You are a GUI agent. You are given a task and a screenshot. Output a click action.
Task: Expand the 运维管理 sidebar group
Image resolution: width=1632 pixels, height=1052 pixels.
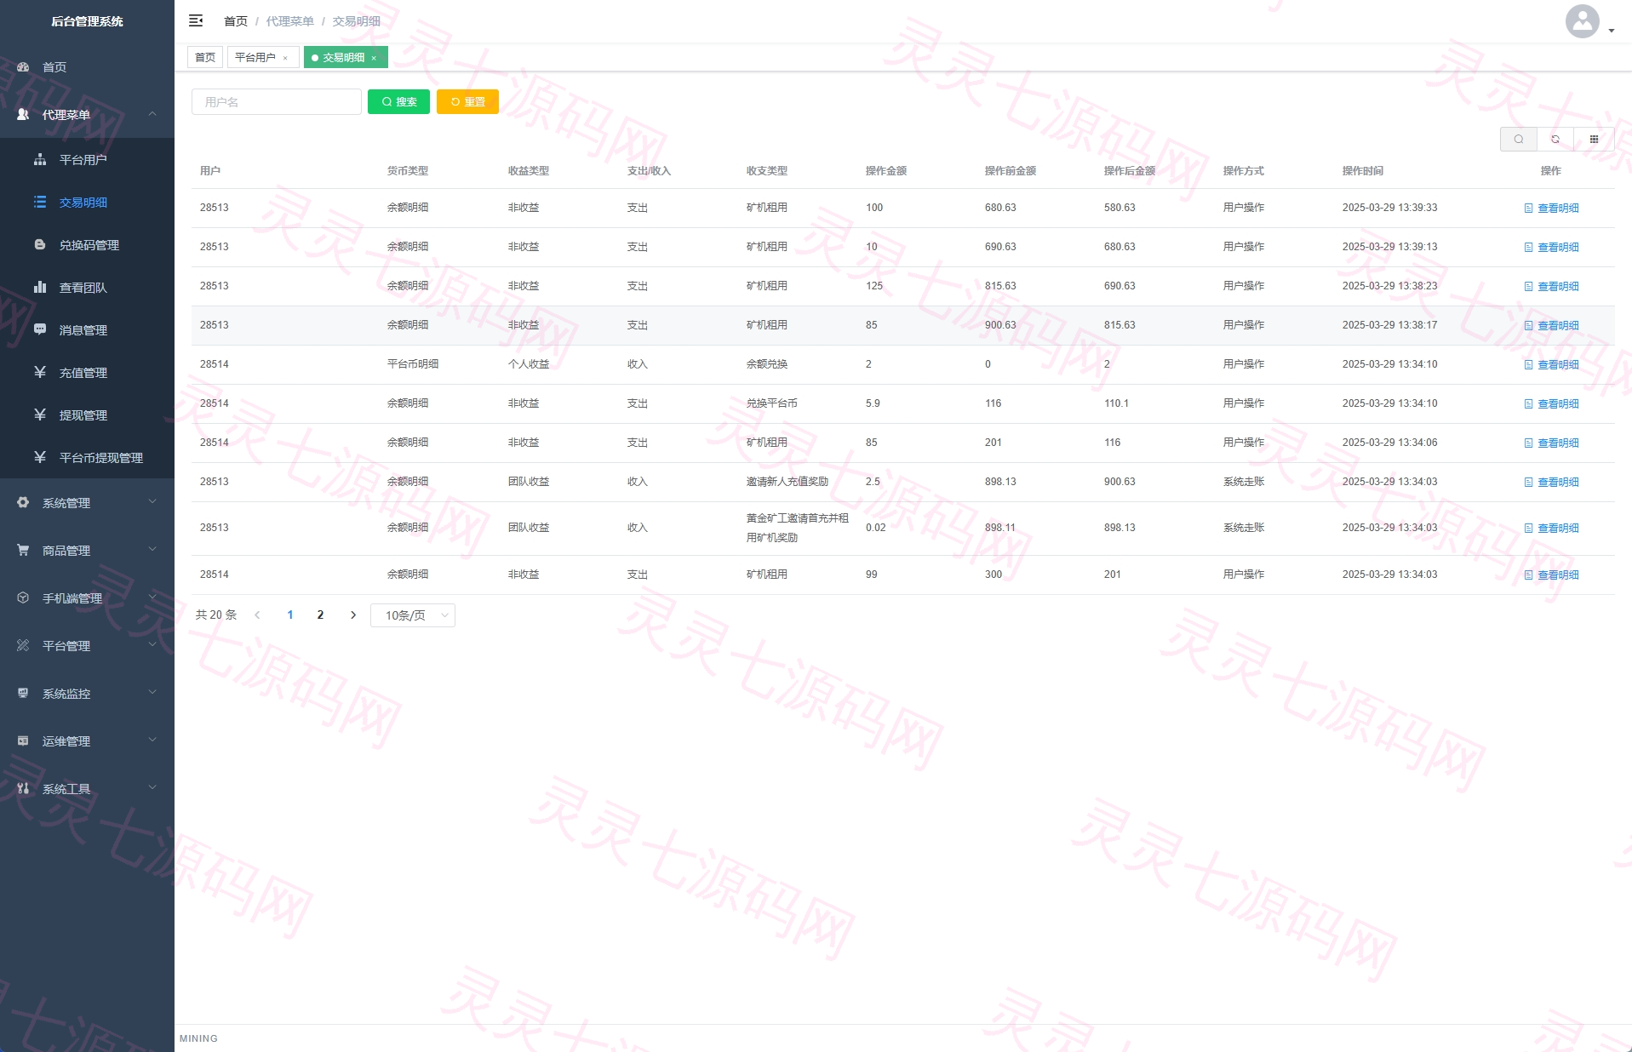coord(87,741)
